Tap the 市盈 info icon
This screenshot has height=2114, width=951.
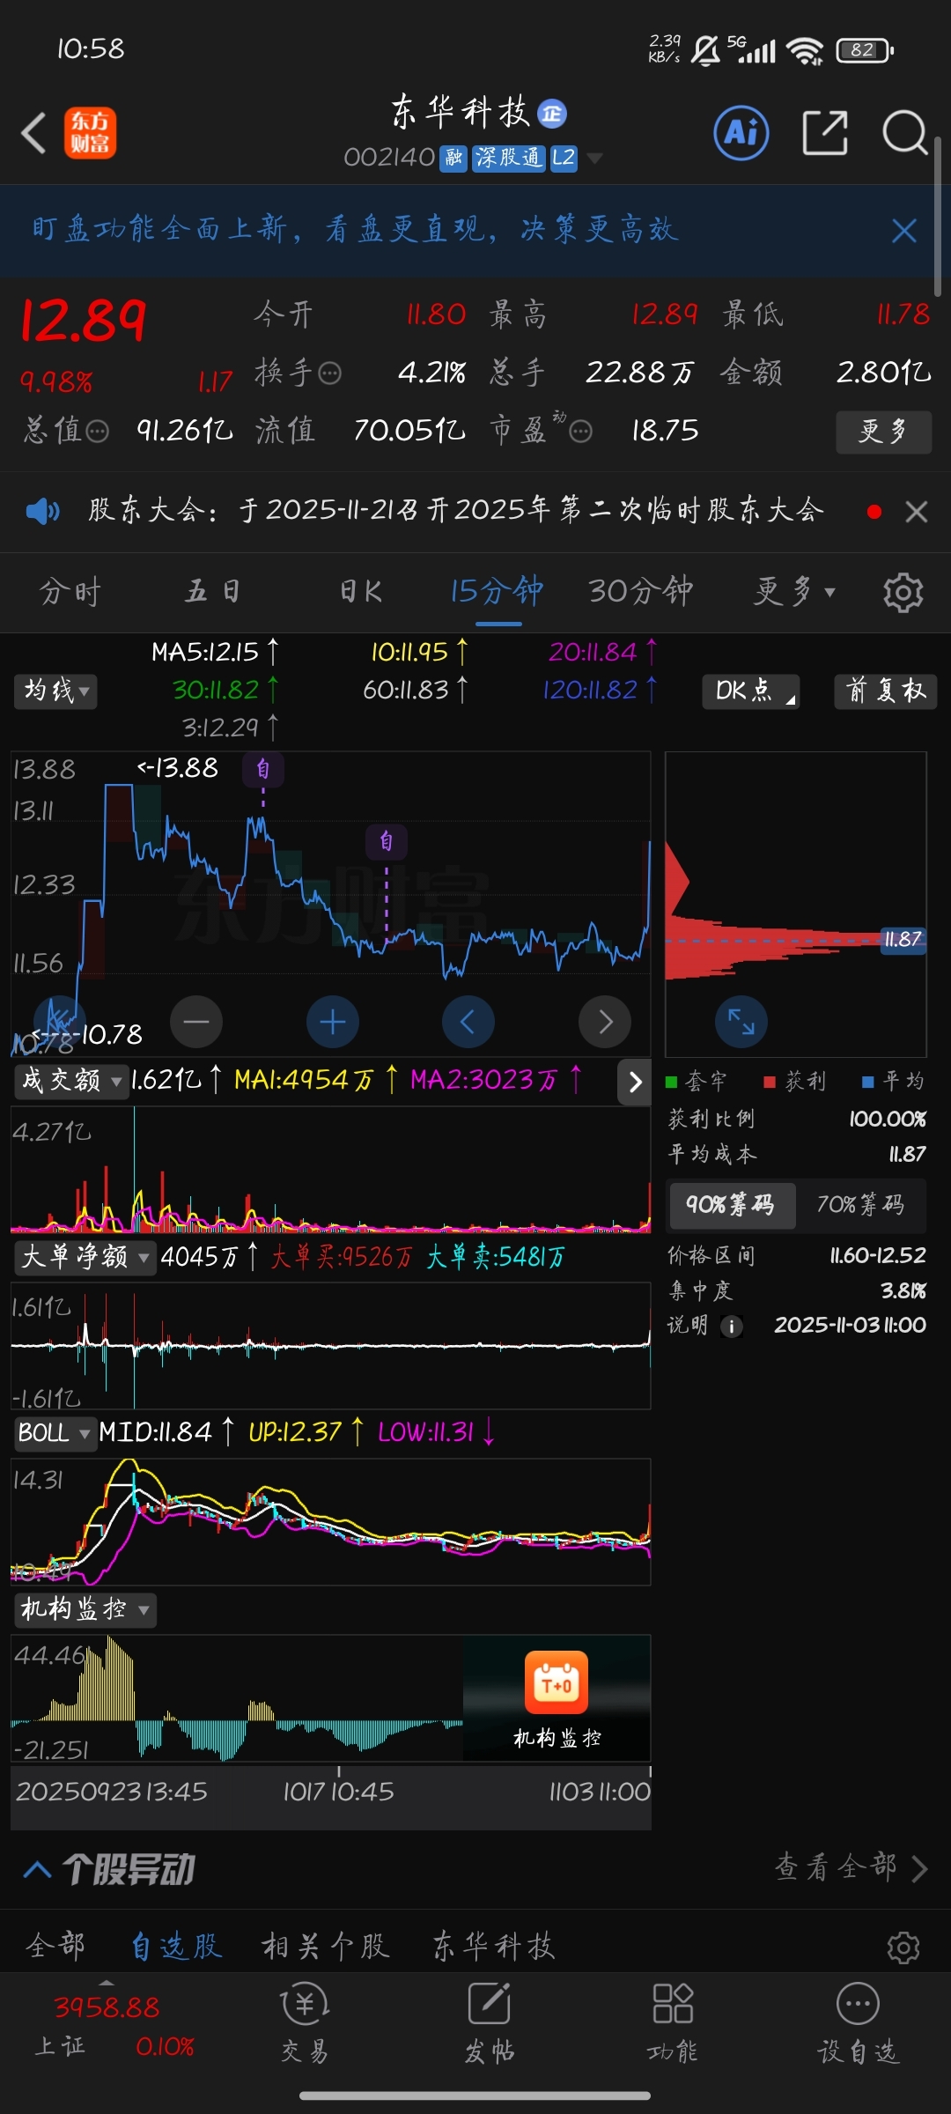click(x=581, y=432)
